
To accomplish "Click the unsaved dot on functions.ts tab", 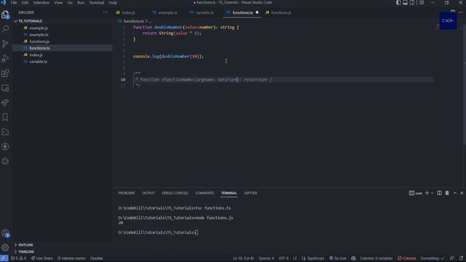I will click(257, 12).
